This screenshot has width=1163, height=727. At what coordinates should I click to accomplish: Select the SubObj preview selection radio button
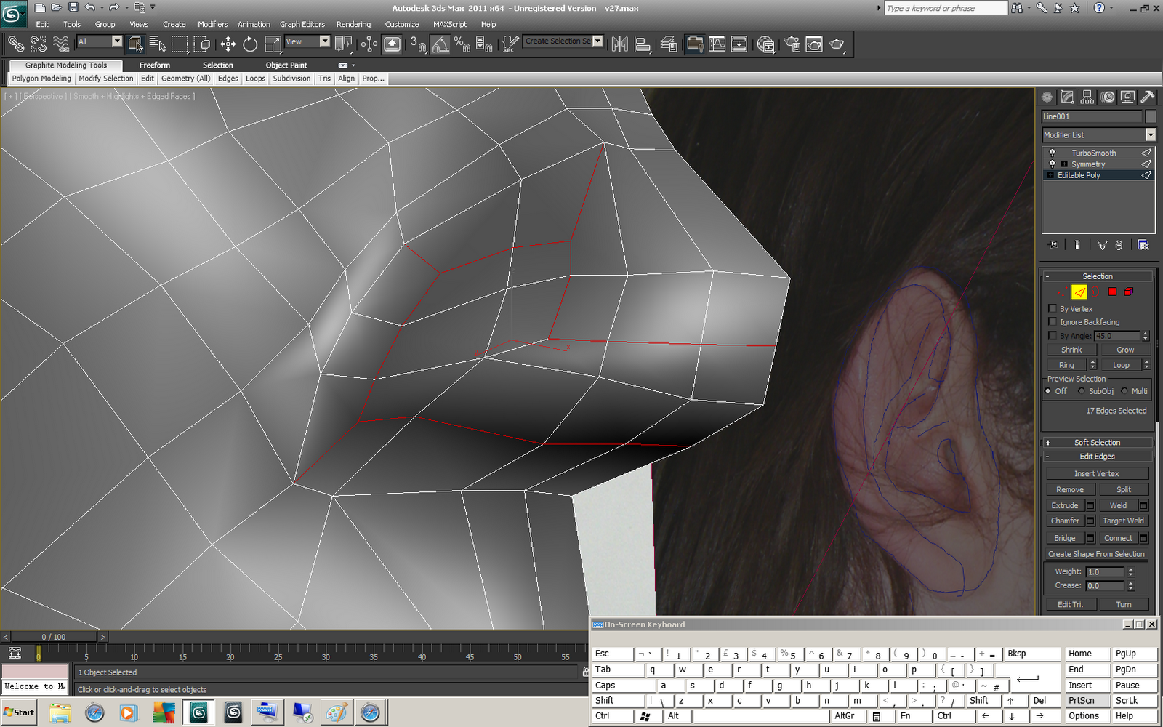pos(1082,390)
